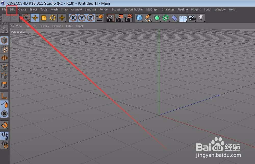The image size is (255, 164).
Task: Activate the Rotate tool
Action: pos(53,18)
